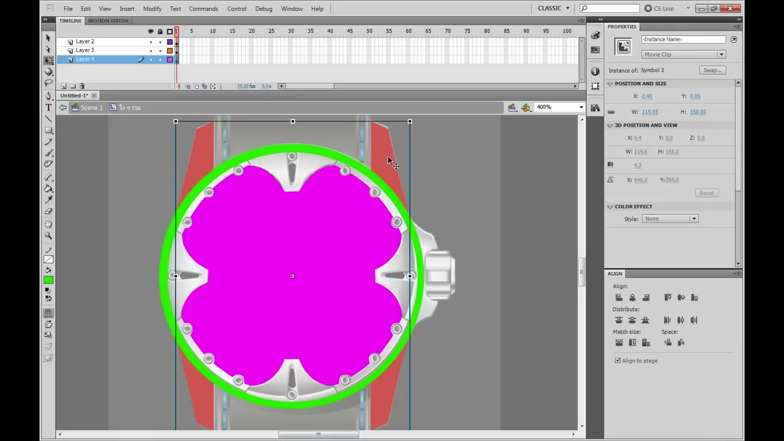Select the Pen tool
This screenshot has height=441, width=784.
[x=48, y=96]
